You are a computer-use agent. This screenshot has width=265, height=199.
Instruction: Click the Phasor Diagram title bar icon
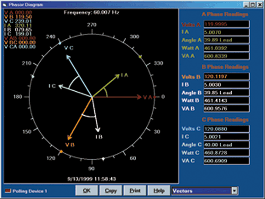(5, 5)
